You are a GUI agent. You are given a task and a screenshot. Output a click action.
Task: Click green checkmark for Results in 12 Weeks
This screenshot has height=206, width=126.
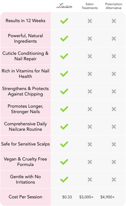click(x=64, y=21)
